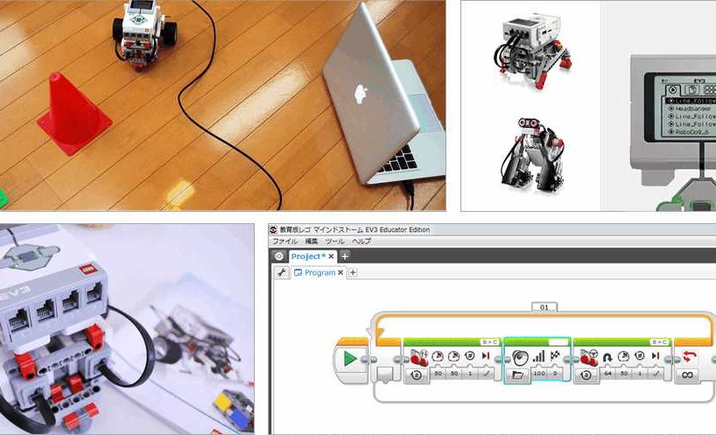This screenshot has height=435, width=716.
Task: Open the Lobby icon left of Project tab
Action: (278, 256)
